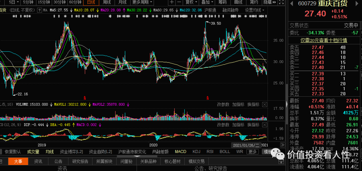The height and width of the screenshot is (171, 362).
Task: Click the zoom-in plus icon above chart
Action: click(x=172, y=2)
